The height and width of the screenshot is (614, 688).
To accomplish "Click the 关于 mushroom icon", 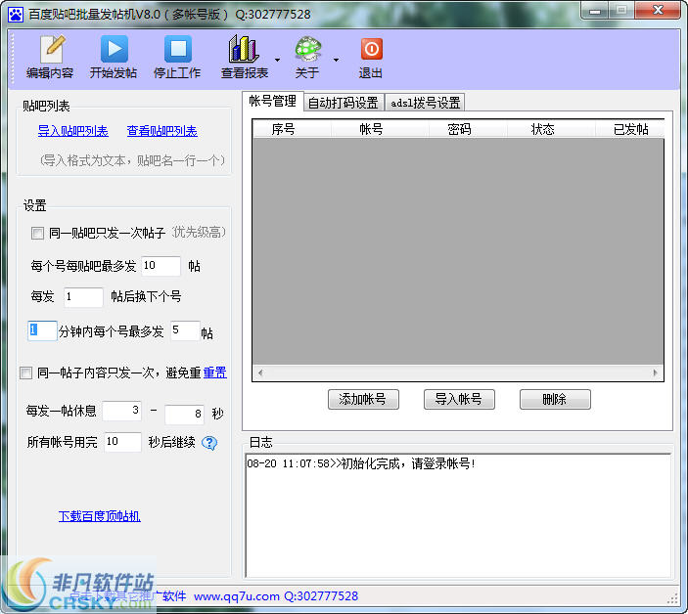I will click(x=307, y=58).
